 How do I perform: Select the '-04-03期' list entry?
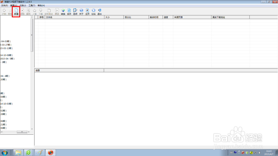(x=5, y=41)
